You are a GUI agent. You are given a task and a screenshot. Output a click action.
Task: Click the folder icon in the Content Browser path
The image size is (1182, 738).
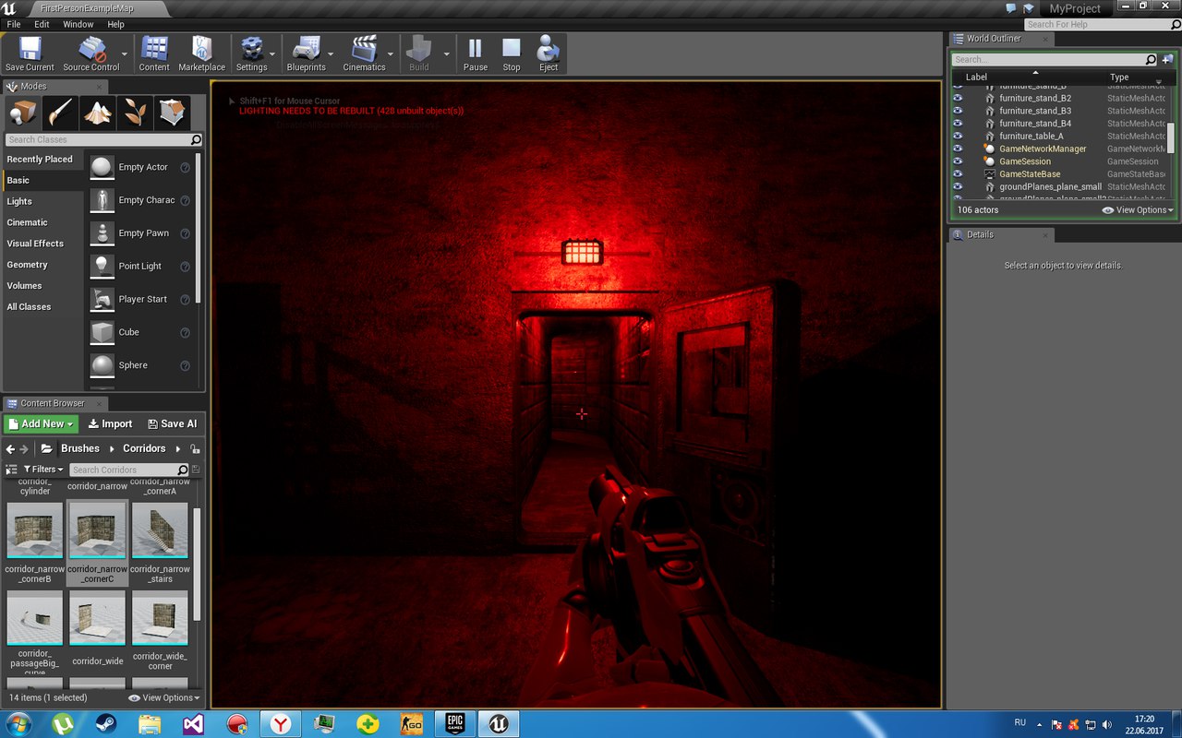[x=46, y=449]
